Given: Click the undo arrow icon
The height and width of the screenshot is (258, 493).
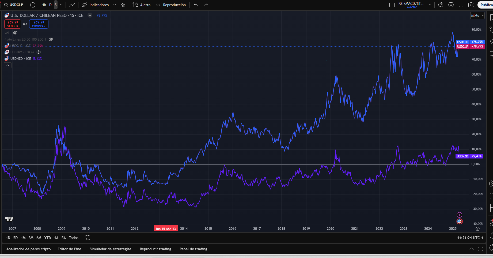Looking at the screenshot, I should pyautogui.click(x=196, y=5).
